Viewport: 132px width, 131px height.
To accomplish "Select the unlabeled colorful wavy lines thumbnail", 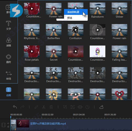I will 32,94.
